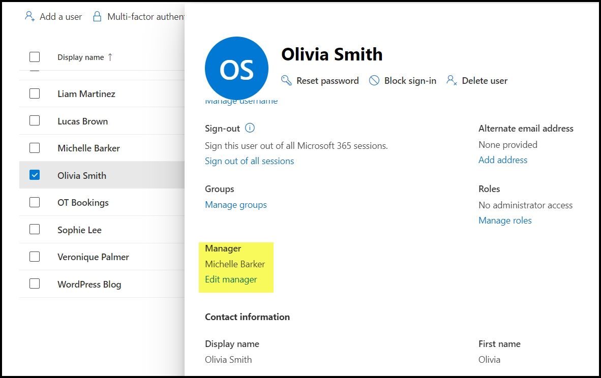Click the Edit manager link

pyautogui.click(x=231, y=279)
